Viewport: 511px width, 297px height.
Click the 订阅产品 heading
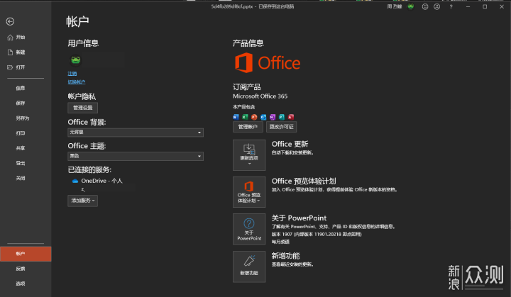click(247, 87)
